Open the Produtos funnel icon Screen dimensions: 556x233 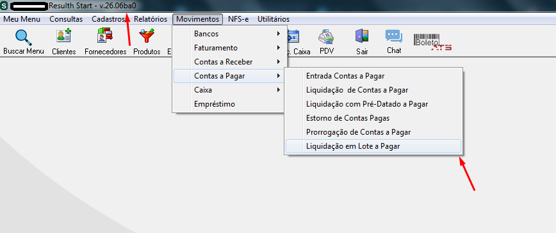pos(147,36)
